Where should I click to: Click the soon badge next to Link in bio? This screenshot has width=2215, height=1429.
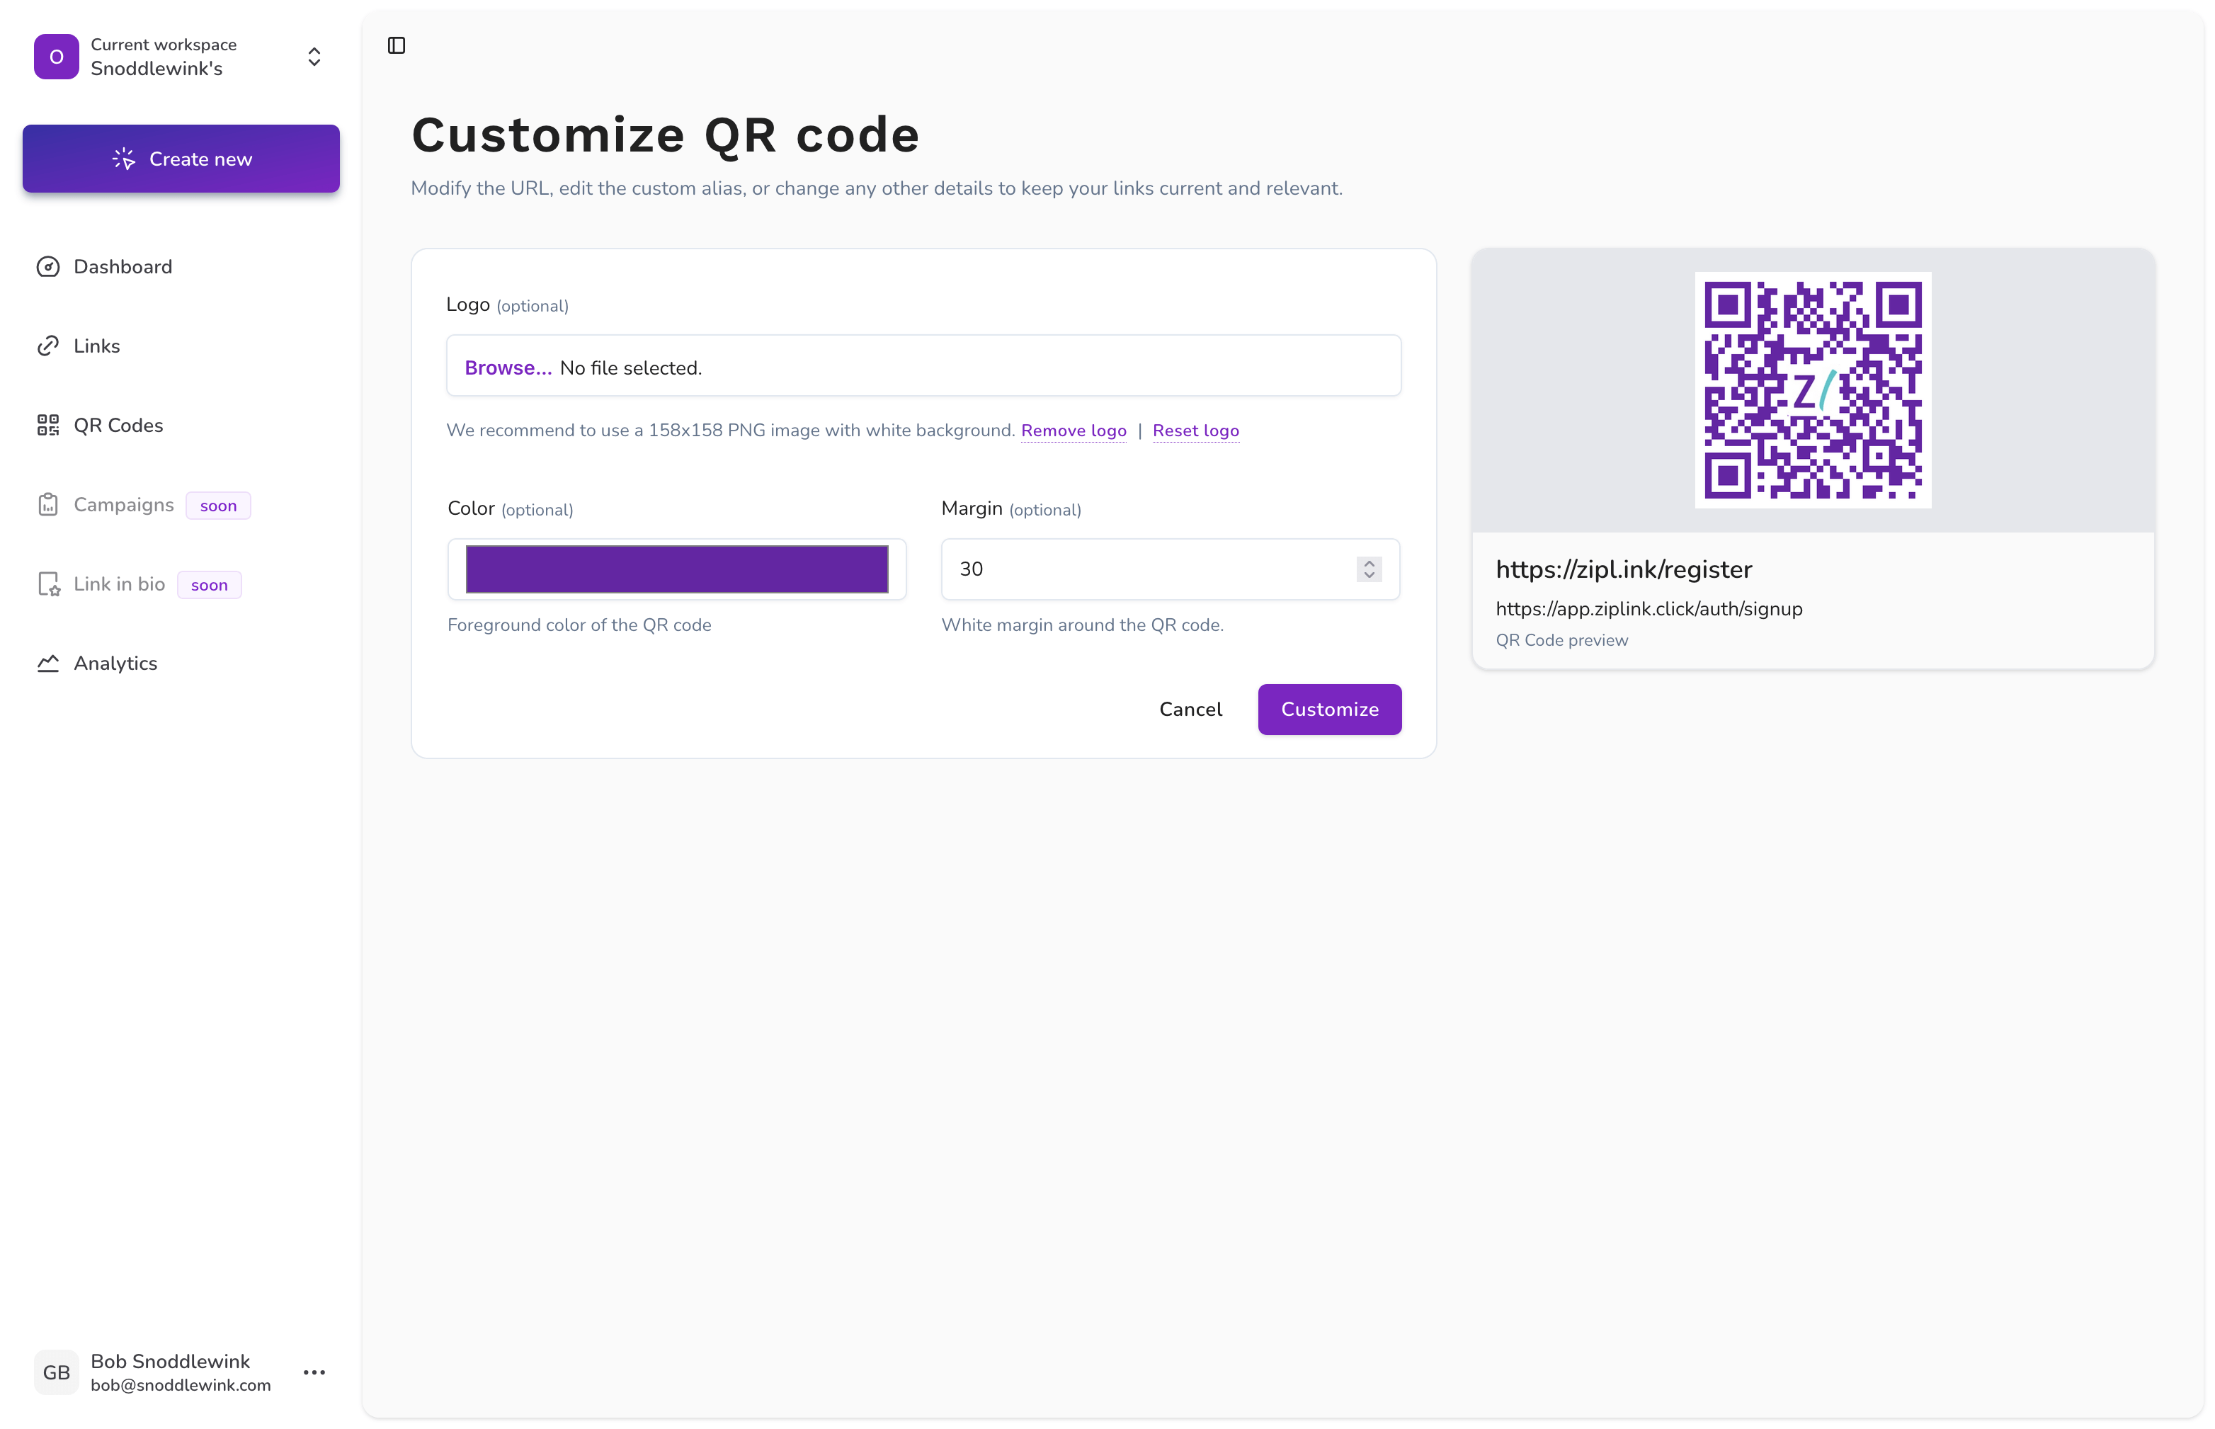coord(209,585)
